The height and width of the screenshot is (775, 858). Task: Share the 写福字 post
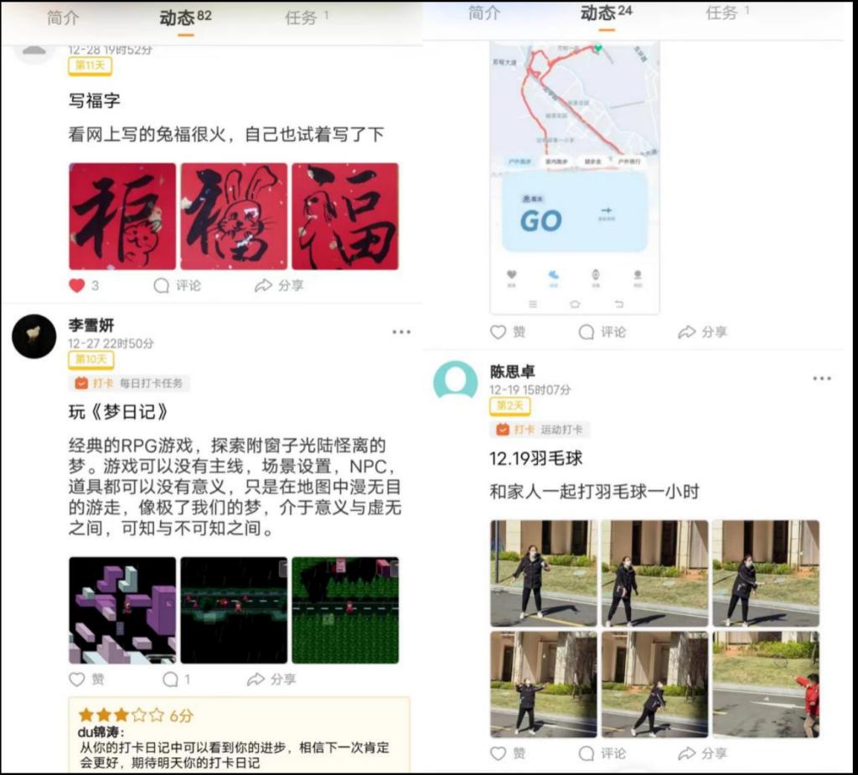(x=279, y=286)
